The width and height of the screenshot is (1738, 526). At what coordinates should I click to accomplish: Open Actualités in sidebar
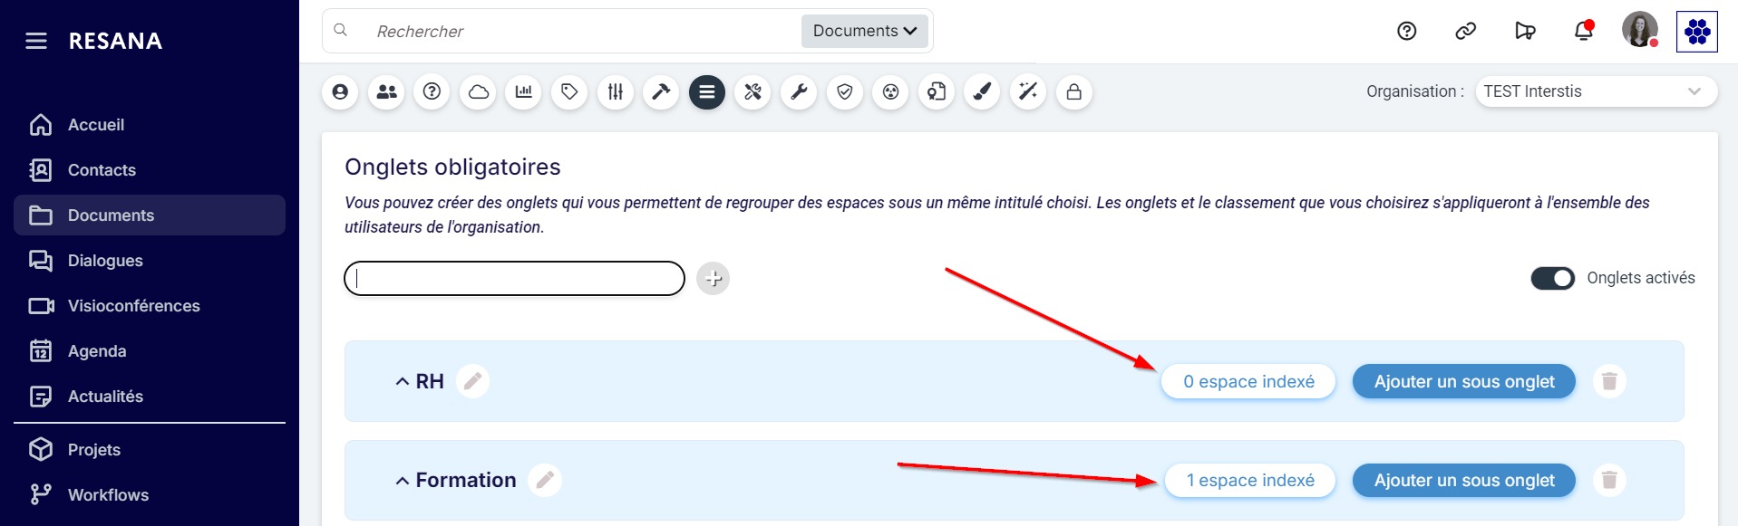150,397
